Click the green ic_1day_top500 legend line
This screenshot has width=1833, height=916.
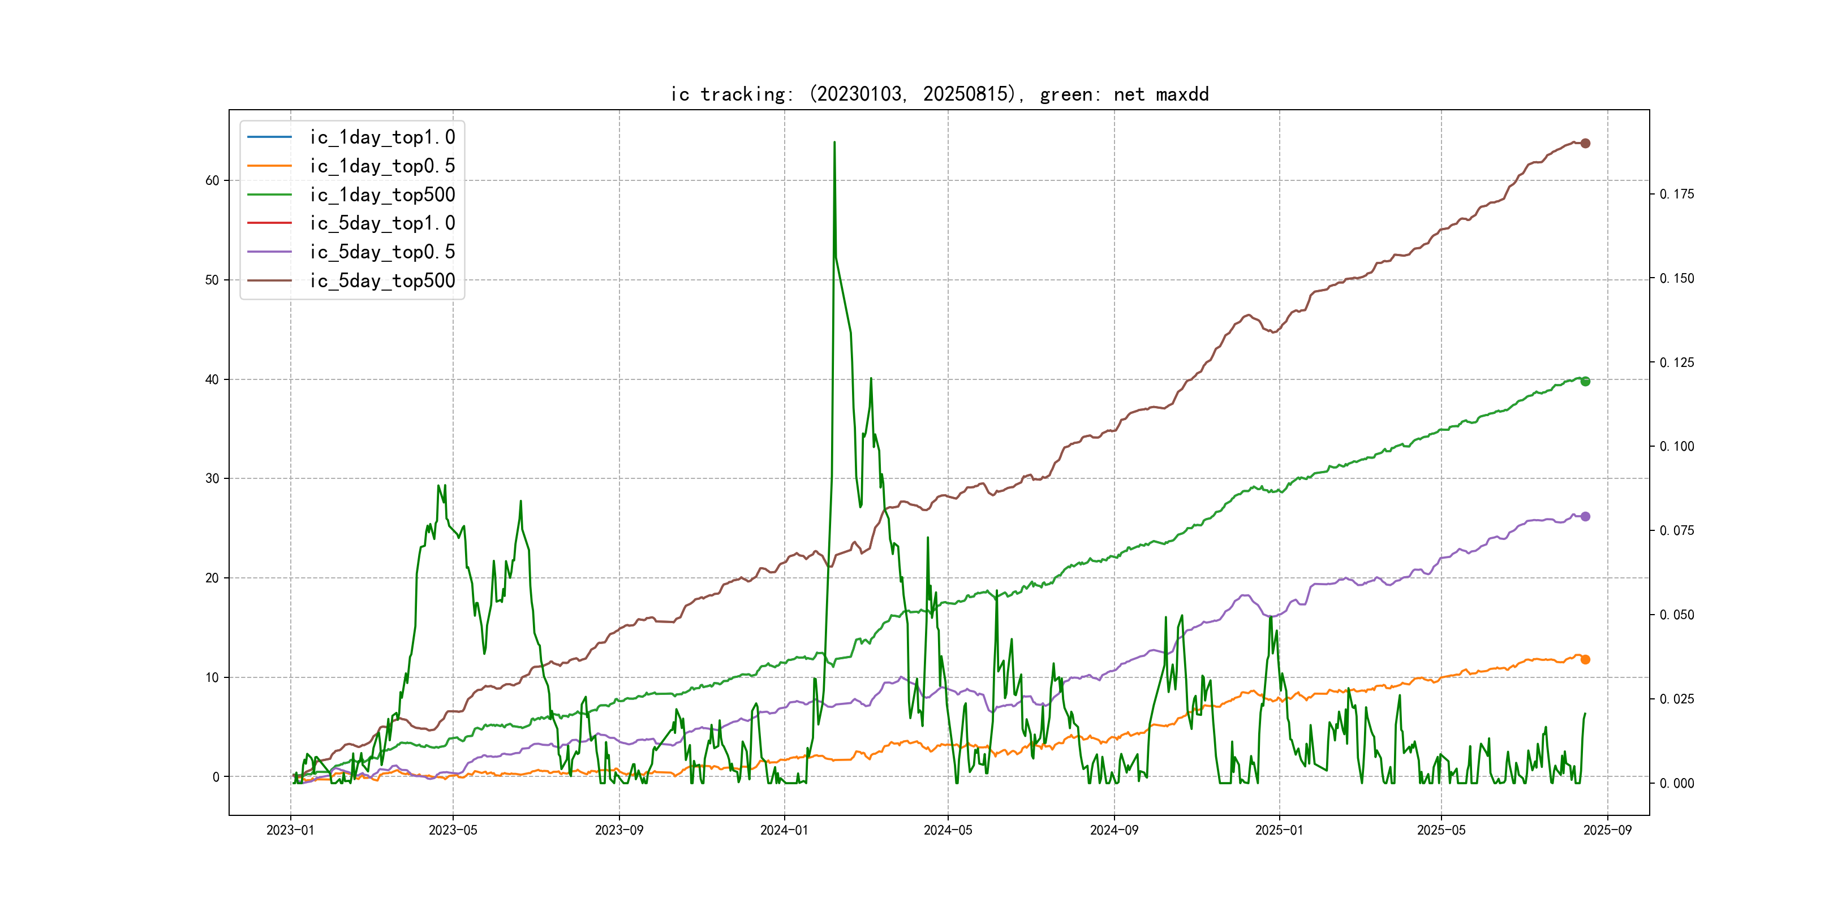tap(269, 194)
